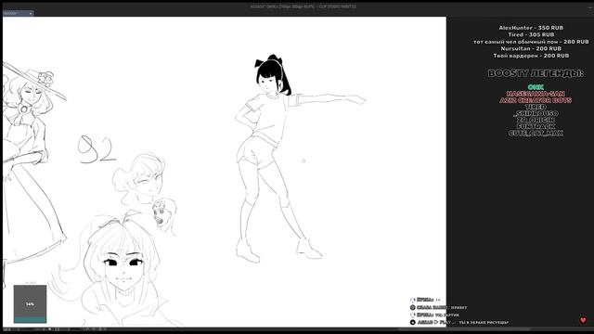Image resolution: width=594 pixels, height=334 pixels.
Task: Click the avatar beside the рисуешь message
Action: click(x=412, y=323)
